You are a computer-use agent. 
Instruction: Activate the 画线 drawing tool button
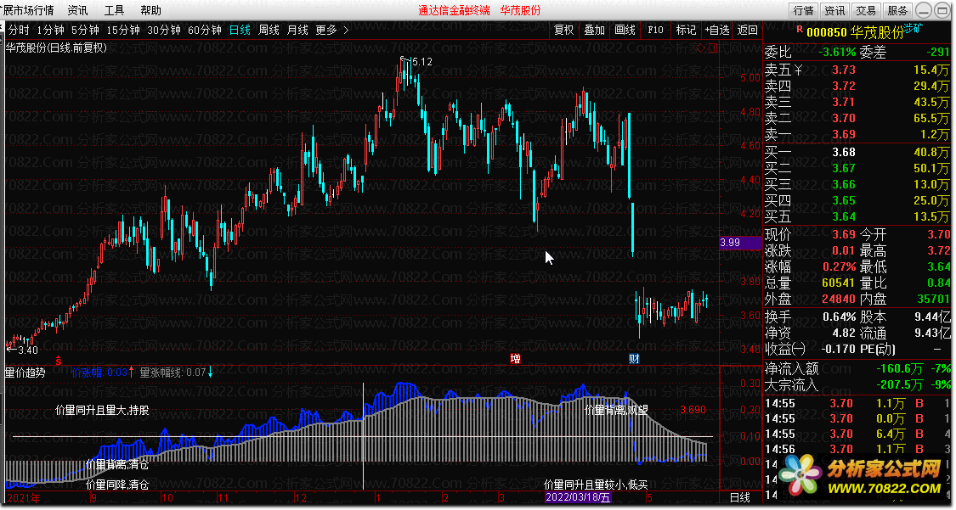pos(625,30)
